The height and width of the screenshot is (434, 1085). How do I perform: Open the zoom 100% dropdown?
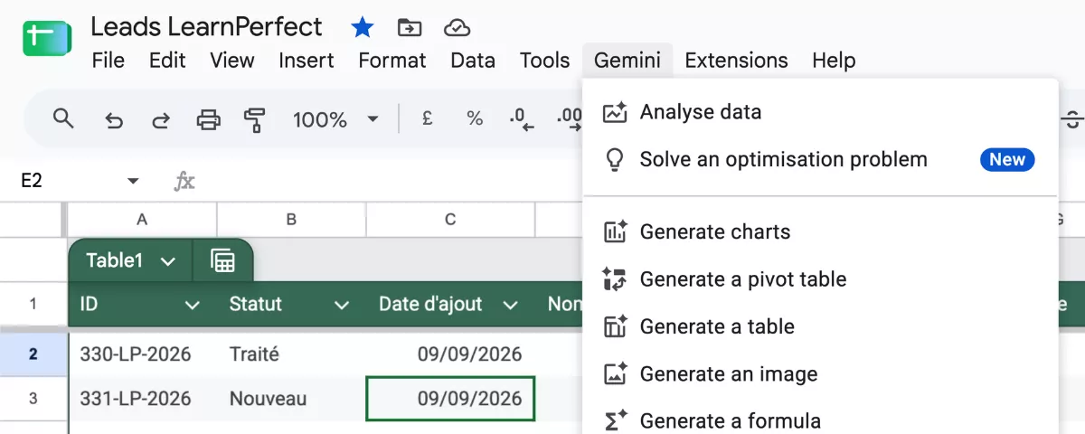click(335, 119)
